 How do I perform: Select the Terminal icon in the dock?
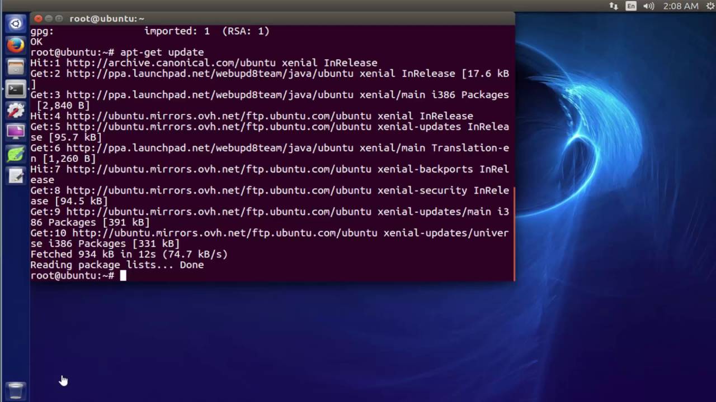point(16,88)
